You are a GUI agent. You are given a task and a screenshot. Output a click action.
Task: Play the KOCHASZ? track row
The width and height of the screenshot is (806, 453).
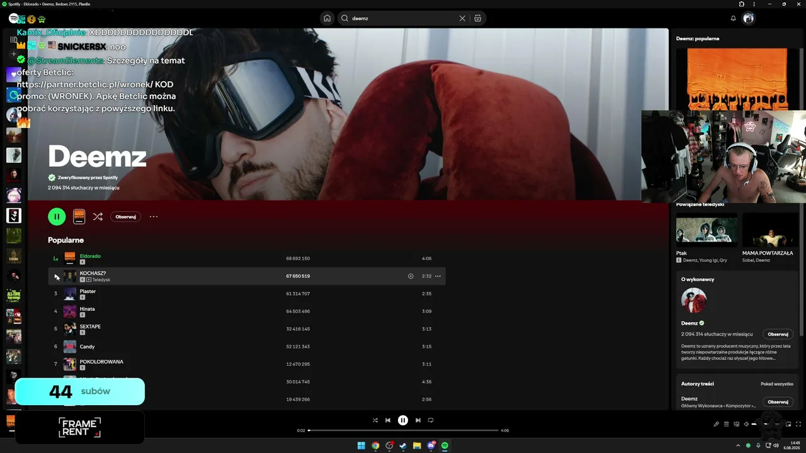pos(247,276)
